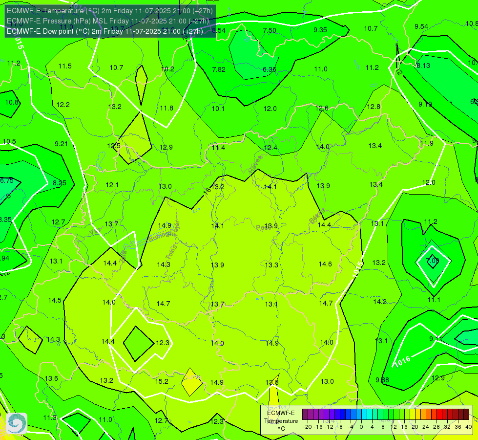Click the 12.0 value near 6.36 area
Screen dimensions: 478x440
[270, 109]
